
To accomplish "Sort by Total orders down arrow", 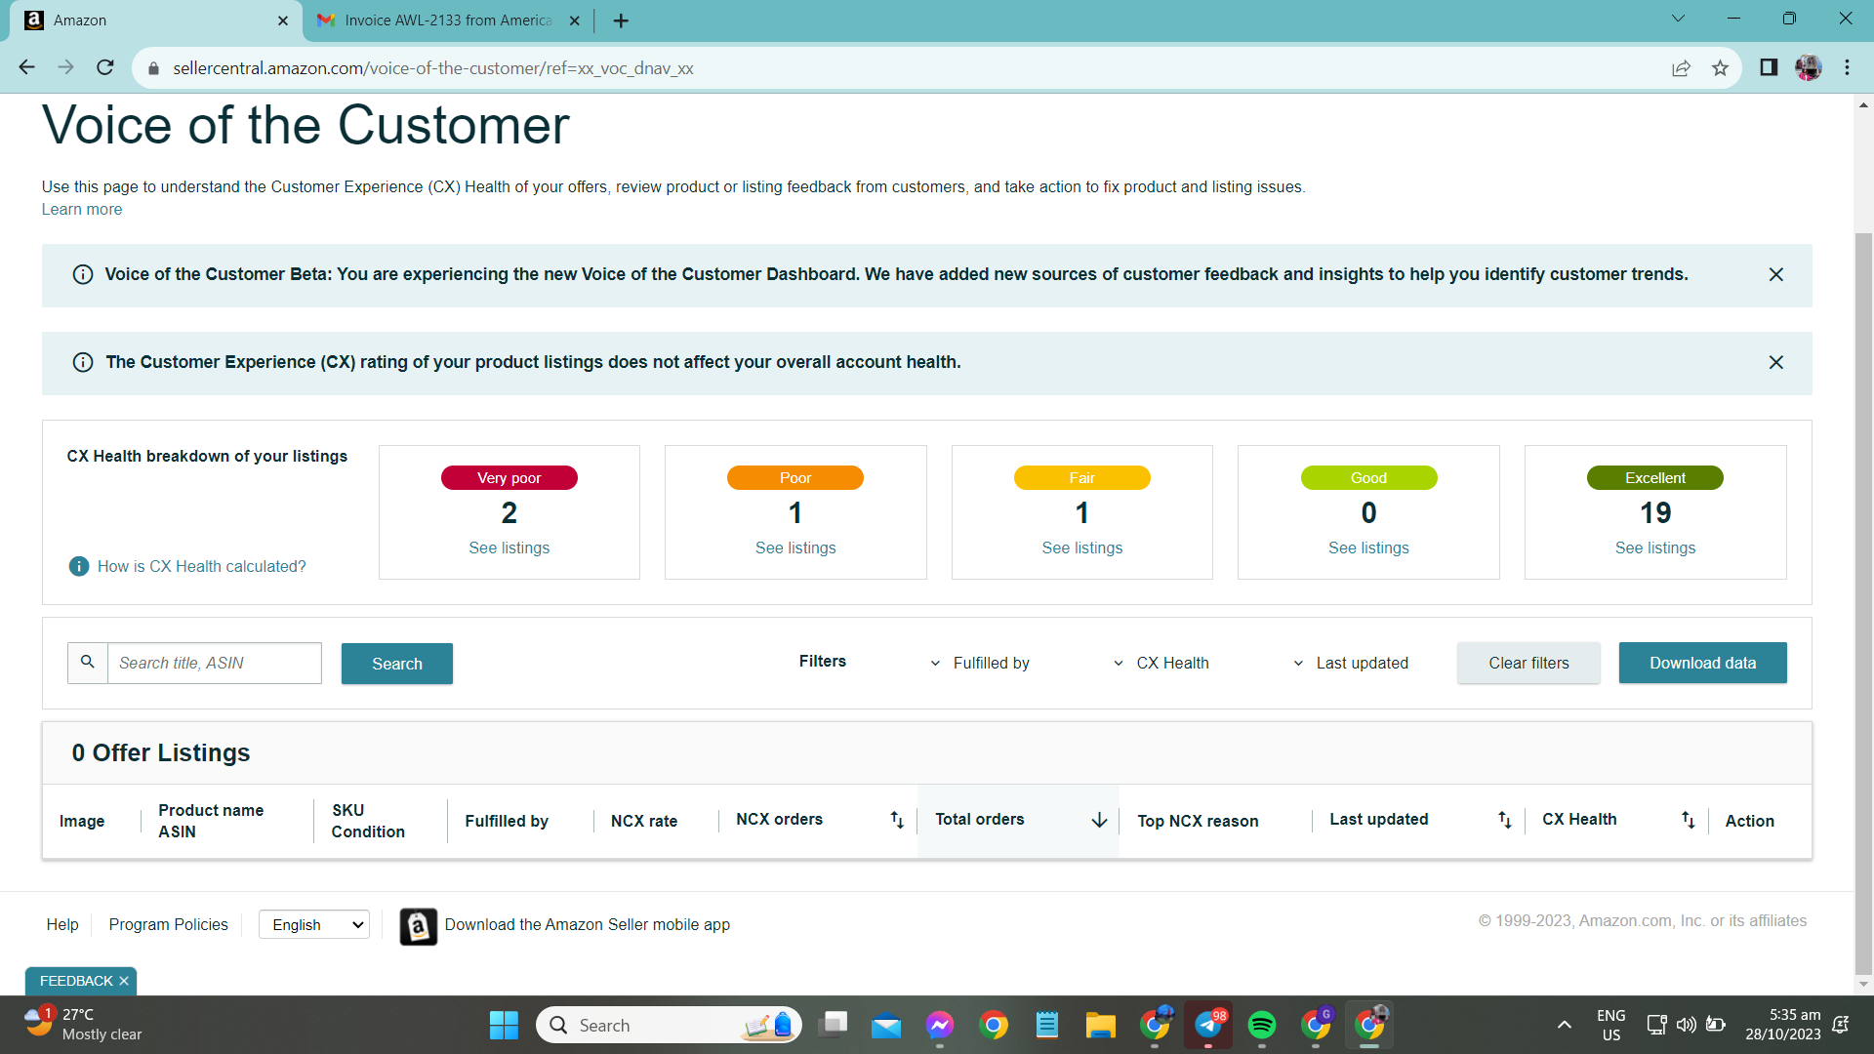I will coord(1099,820).
